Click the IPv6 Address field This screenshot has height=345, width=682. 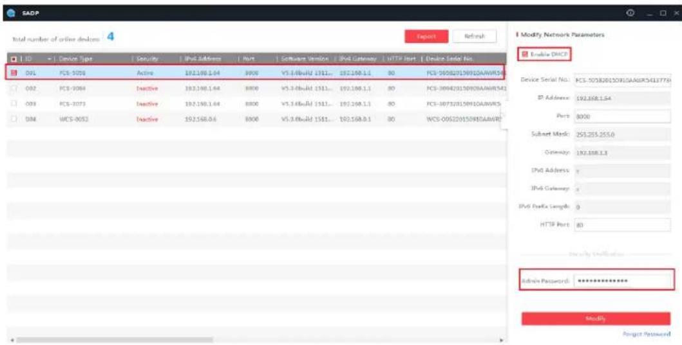(622, 170)
